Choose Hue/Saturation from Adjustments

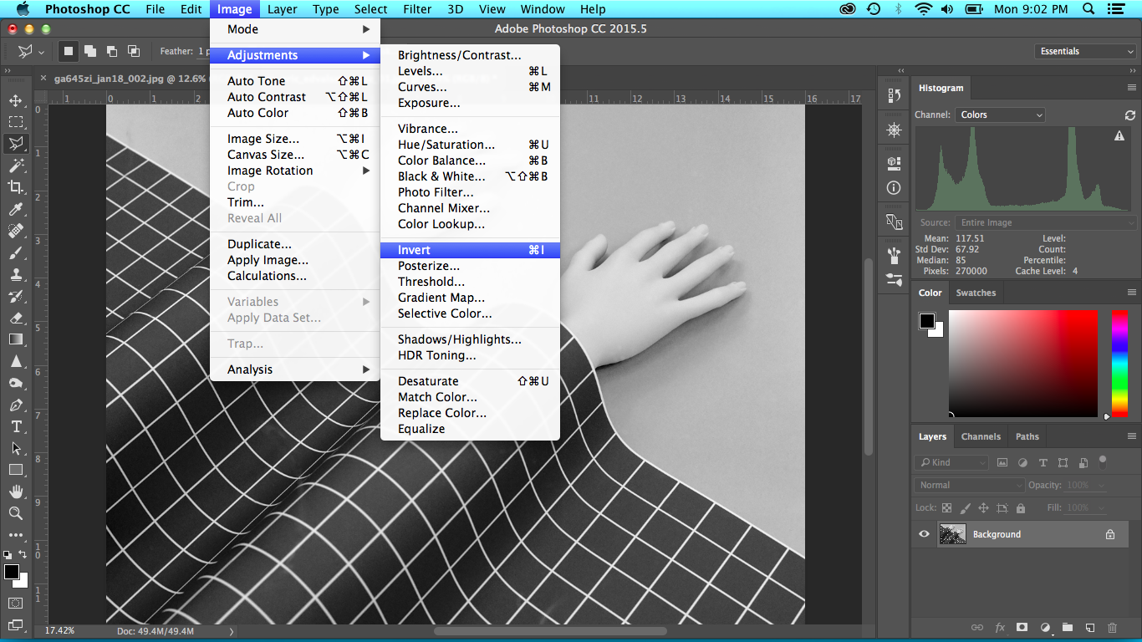[470, 145]
